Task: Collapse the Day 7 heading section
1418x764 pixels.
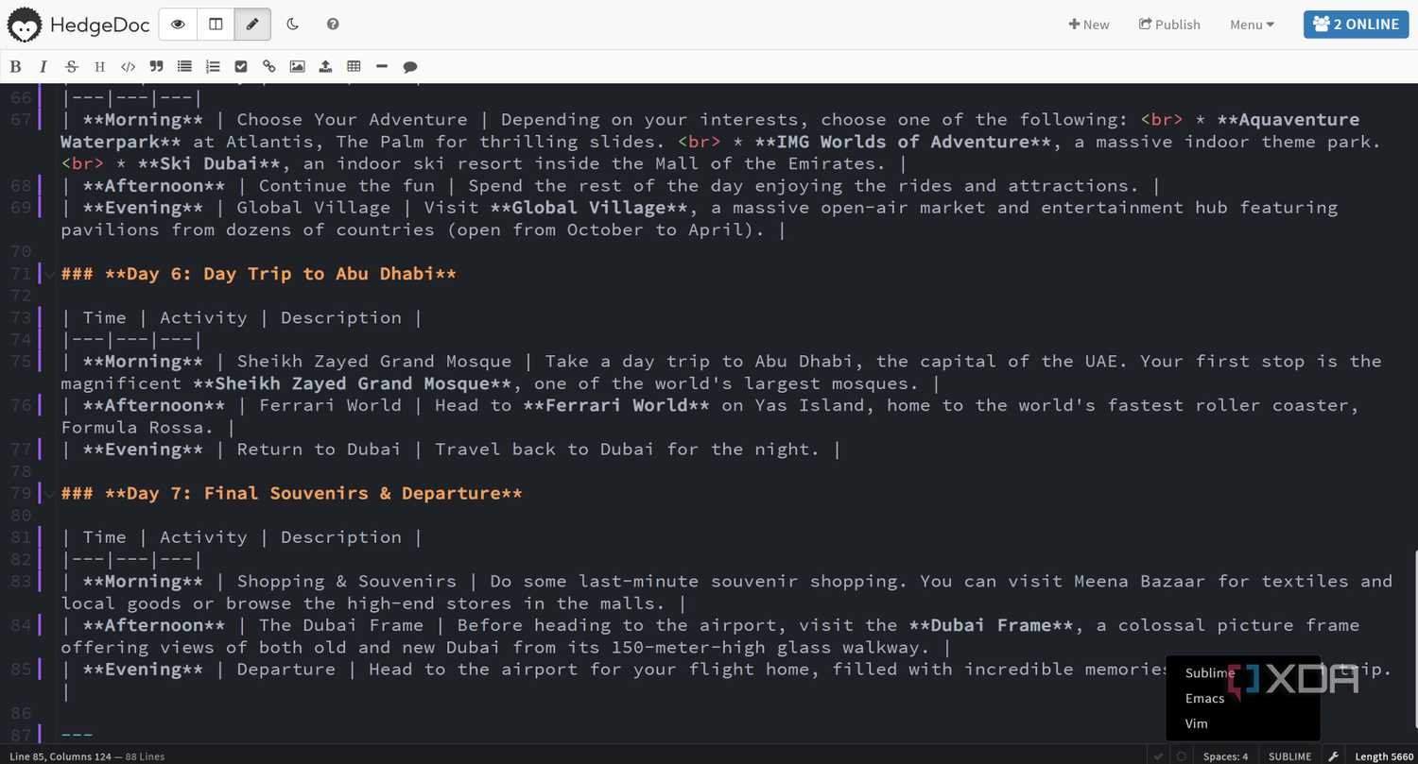Action: click(49, 494)
